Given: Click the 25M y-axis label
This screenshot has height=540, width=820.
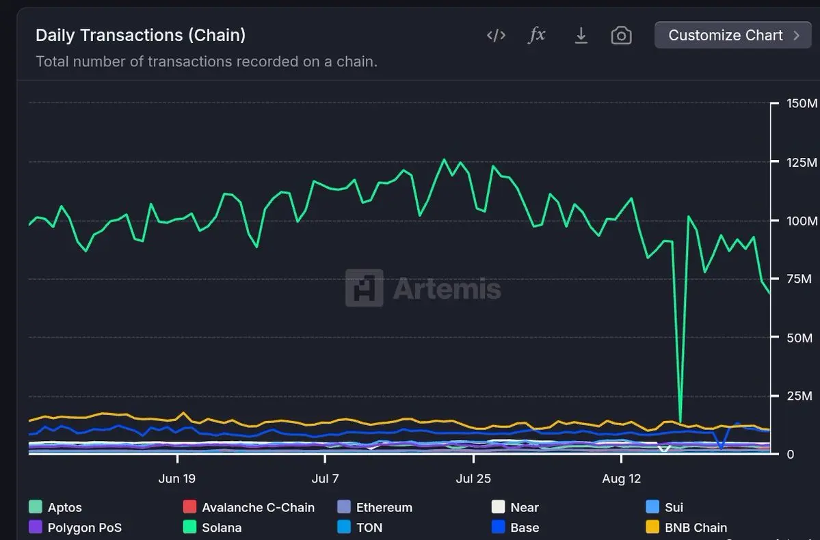Looking at the screenshot, I should pos(799,396).
